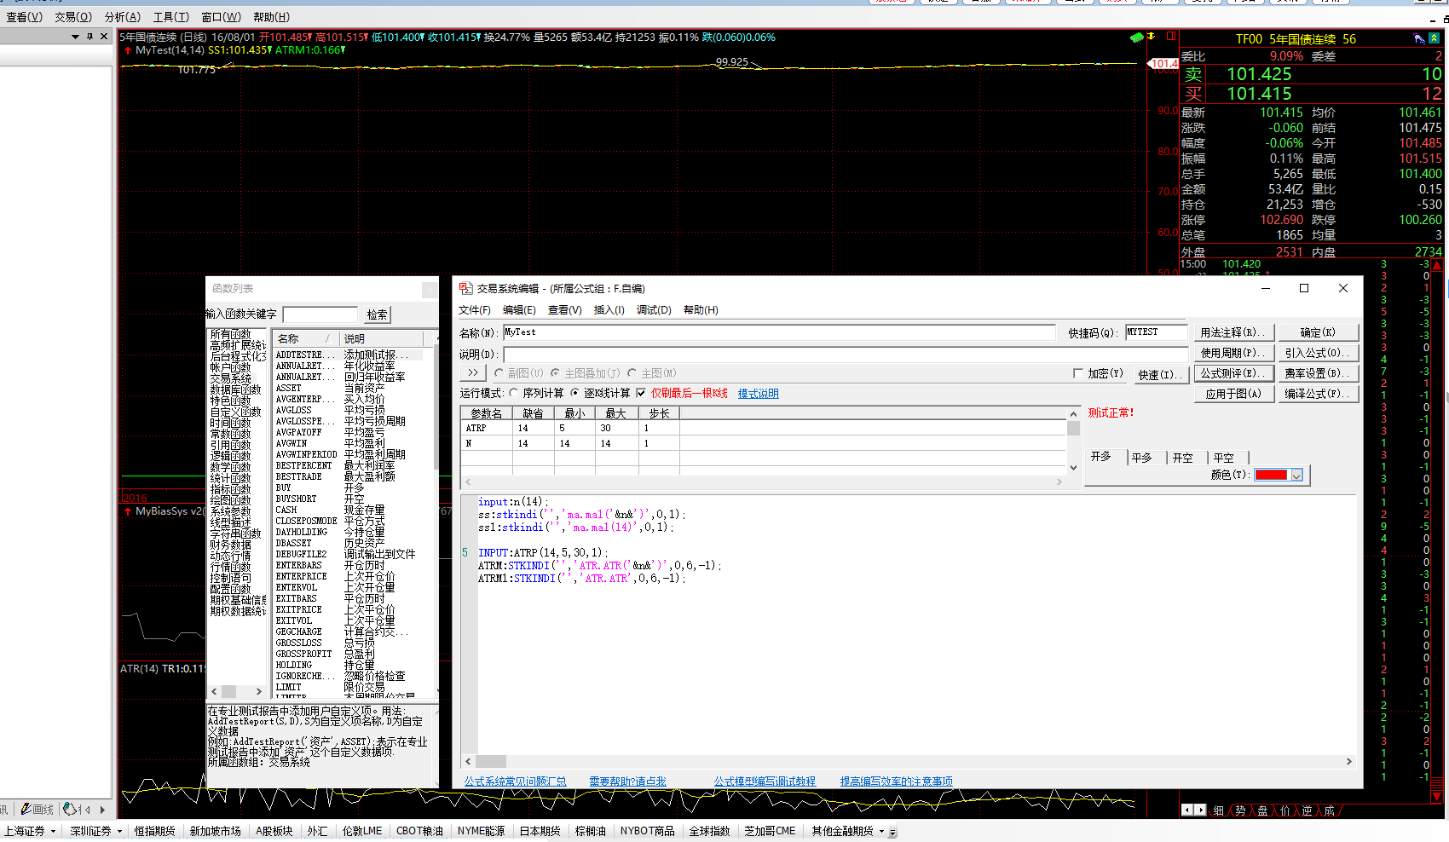This screenshot has width=1449, height=842.
Task: Open the 工具 menu in main window
Action: (170, 17)
